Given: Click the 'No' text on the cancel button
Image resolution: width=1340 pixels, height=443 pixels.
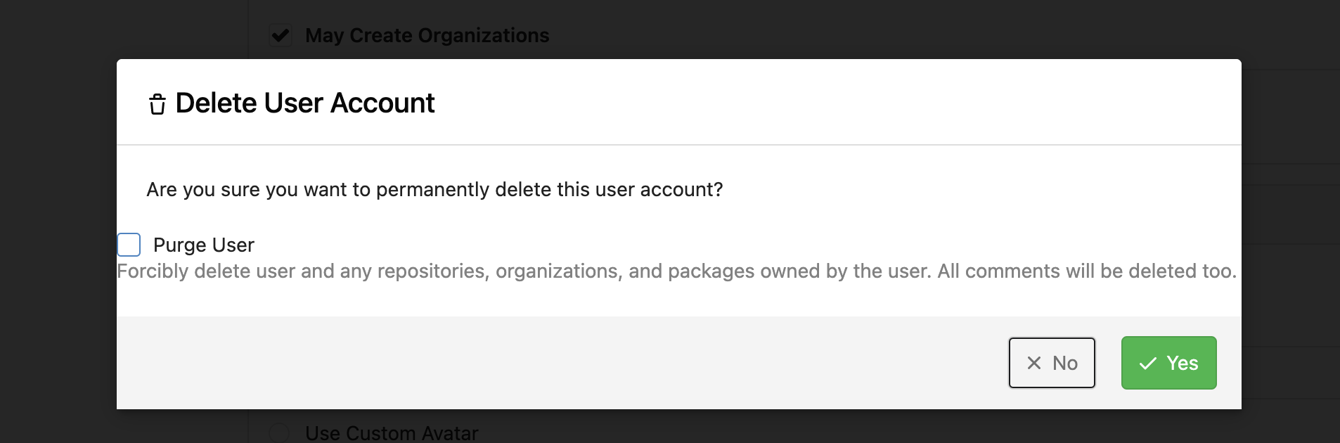Looking at the screenshot, I should pyautogui.click(x=1065, y=363).
